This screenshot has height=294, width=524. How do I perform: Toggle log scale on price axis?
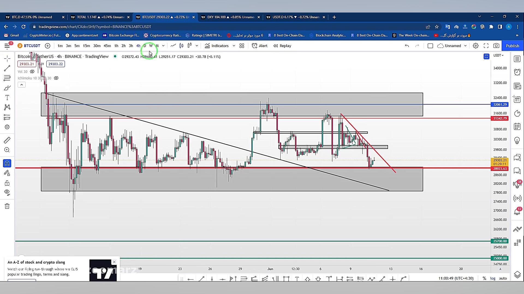point(493,278)
